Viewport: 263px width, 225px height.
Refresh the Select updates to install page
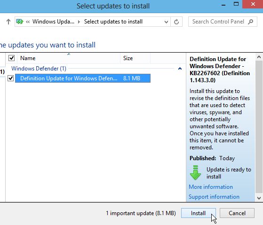coord(176,22)
